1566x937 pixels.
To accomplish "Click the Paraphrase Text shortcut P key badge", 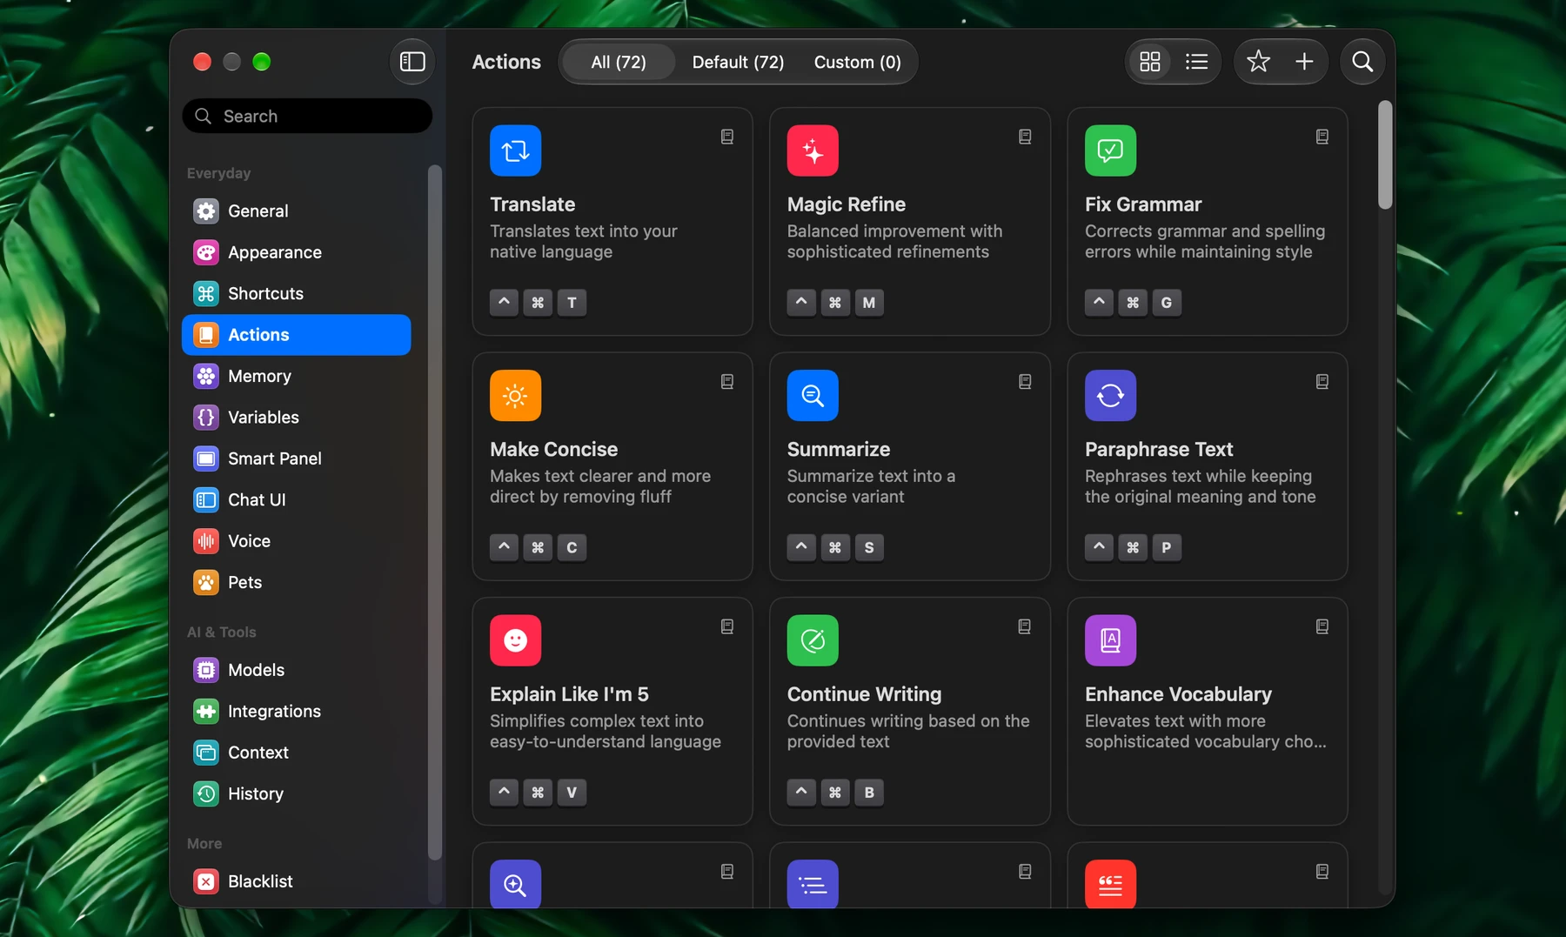I will 1167,547.
